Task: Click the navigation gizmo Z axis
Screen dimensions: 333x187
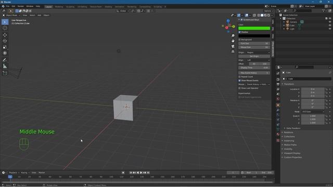Action: pyautogui.click(x=228, y=21)
